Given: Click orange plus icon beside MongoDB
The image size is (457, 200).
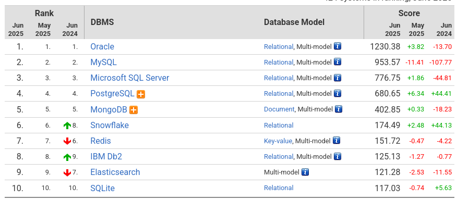Looking at the screenshot, I should click(x=134, y=110).
